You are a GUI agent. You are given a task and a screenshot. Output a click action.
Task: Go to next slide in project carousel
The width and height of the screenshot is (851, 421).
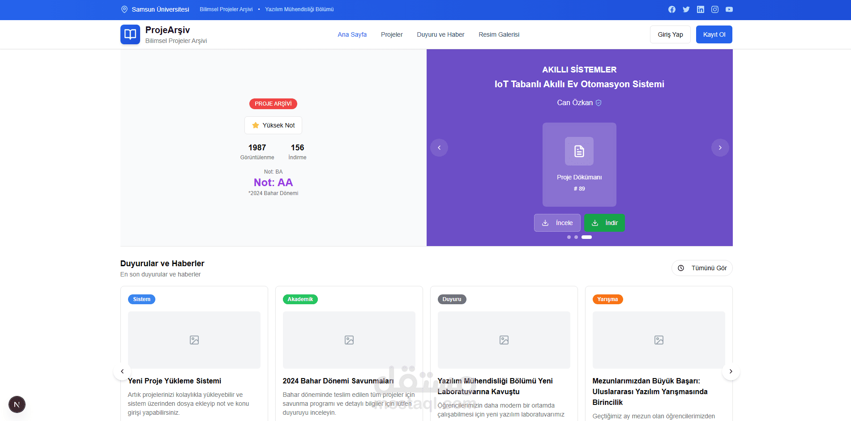[x=720, y=148]
